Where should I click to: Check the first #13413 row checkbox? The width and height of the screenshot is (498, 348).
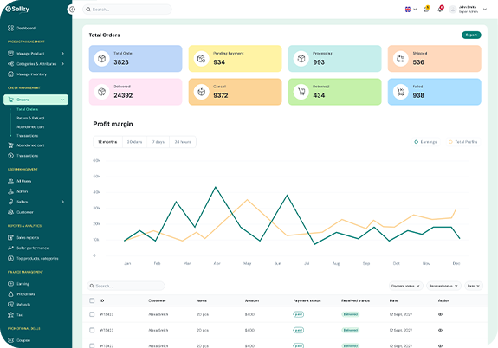coord(92,314)
